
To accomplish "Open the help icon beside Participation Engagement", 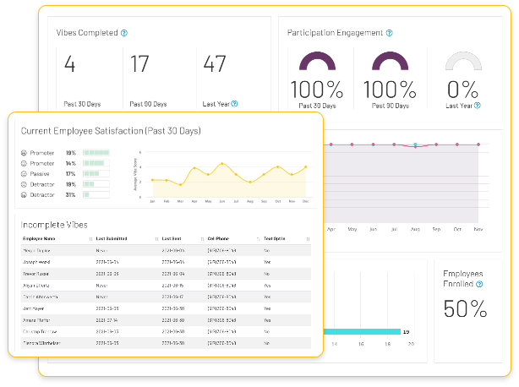I will click(390, 33).
